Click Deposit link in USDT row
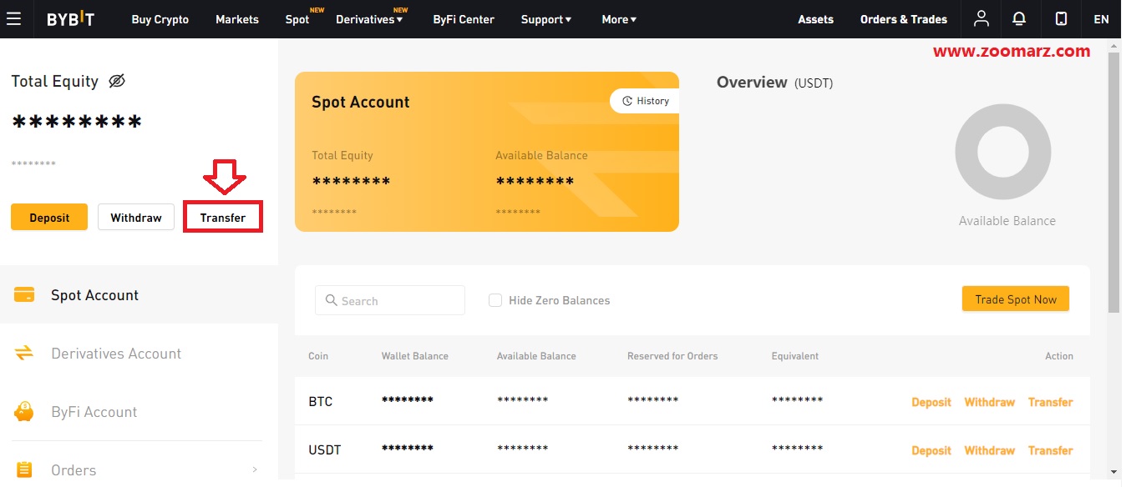Screen dimensions: 1126x487 931,450
